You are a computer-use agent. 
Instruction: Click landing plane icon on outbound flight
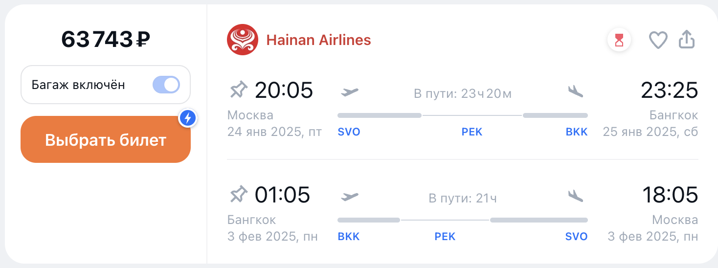[576, 91]
